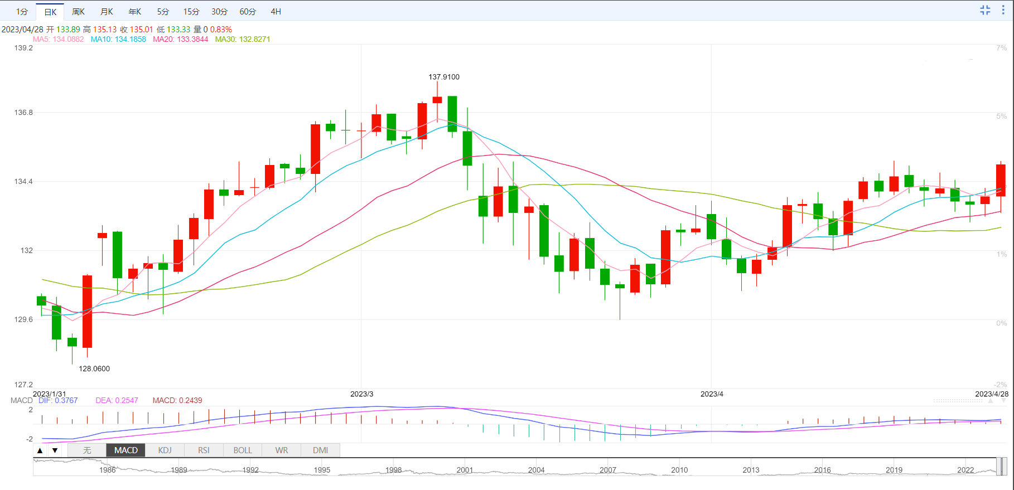Screen dimensions: 1014x490
Task: Click the dotted drag handle above MACD panel
Action: 958,401
